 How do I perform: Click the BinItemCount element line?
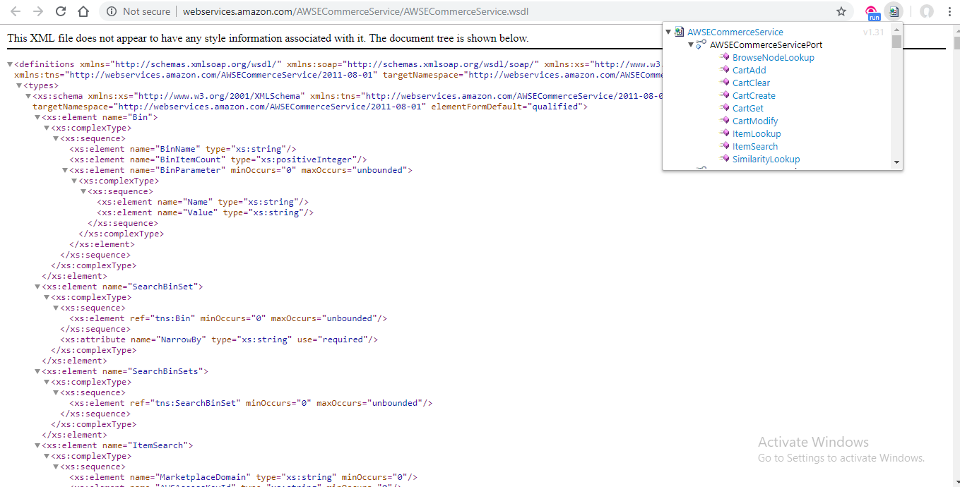(x=218, y=160)
